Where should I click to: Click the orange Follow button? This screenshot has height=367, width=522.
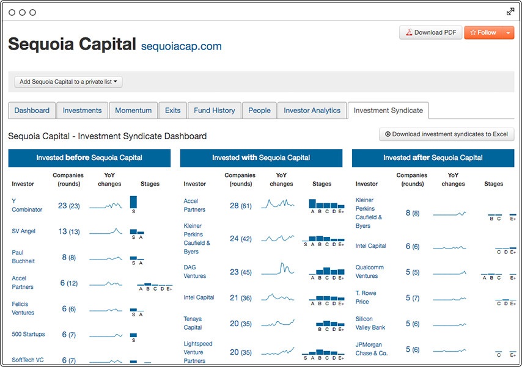tap(483, 32)
